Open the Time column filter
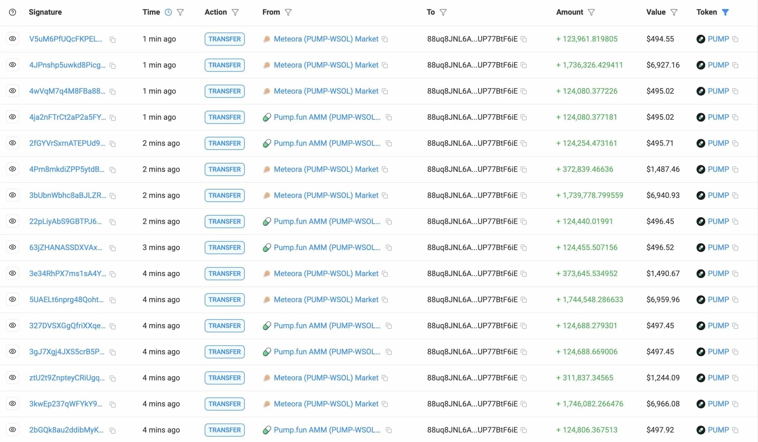The image size is (758, 442). tap(180, 12)
